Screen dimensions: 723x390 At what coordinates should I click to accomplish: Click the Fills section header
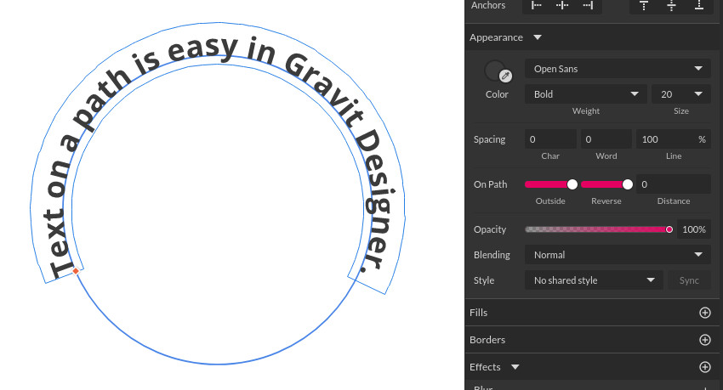pos(592,313)
